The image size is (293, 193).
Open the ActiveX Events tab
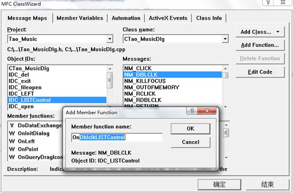[x=168, y=18]
